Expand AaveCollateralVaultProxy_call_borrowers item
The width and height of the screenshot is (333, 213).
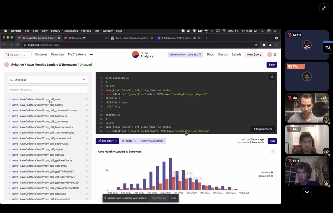(9, 116)
